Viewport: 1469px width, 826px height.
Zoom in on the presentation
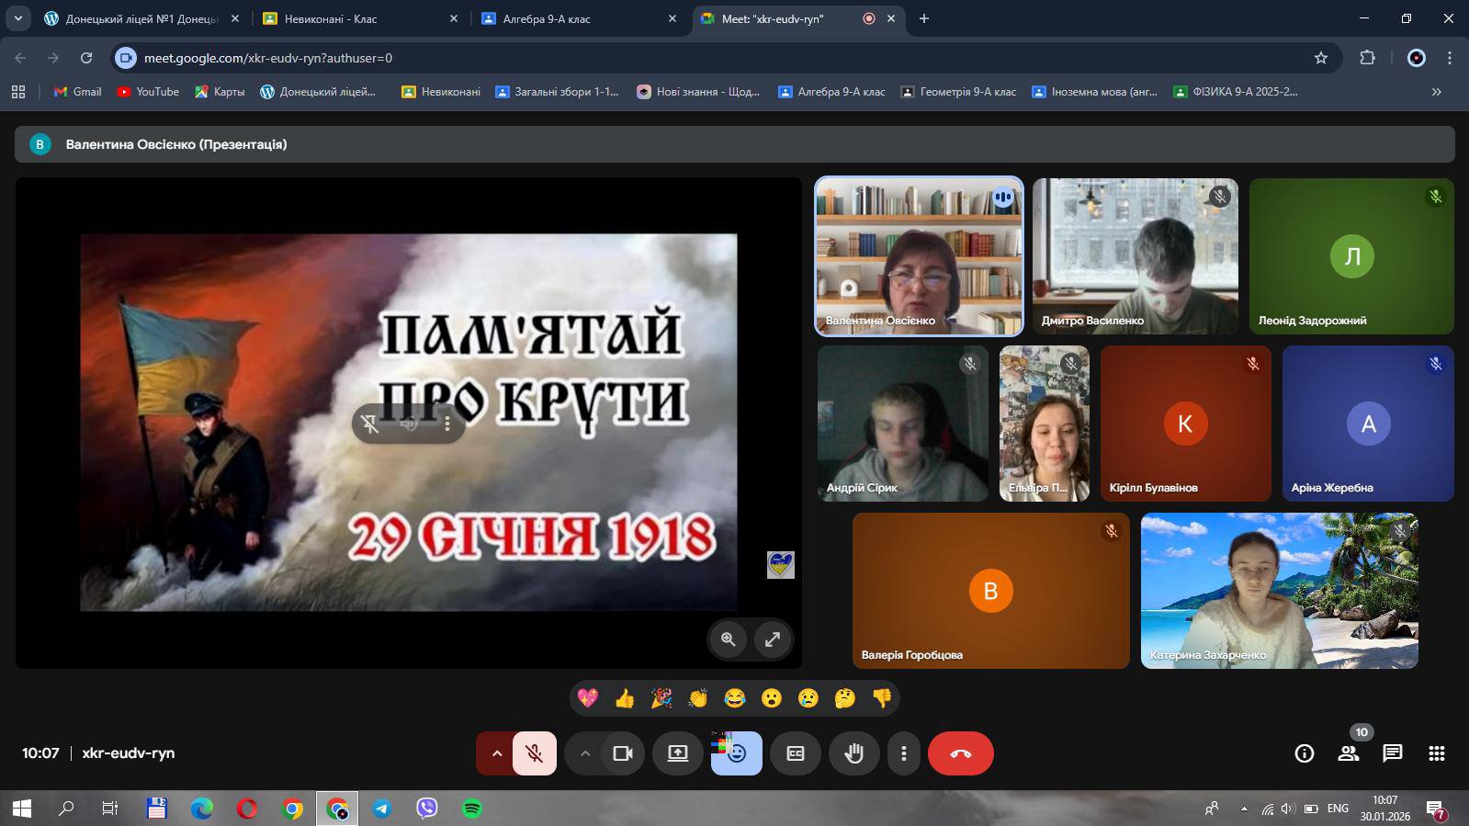(729, 639)
